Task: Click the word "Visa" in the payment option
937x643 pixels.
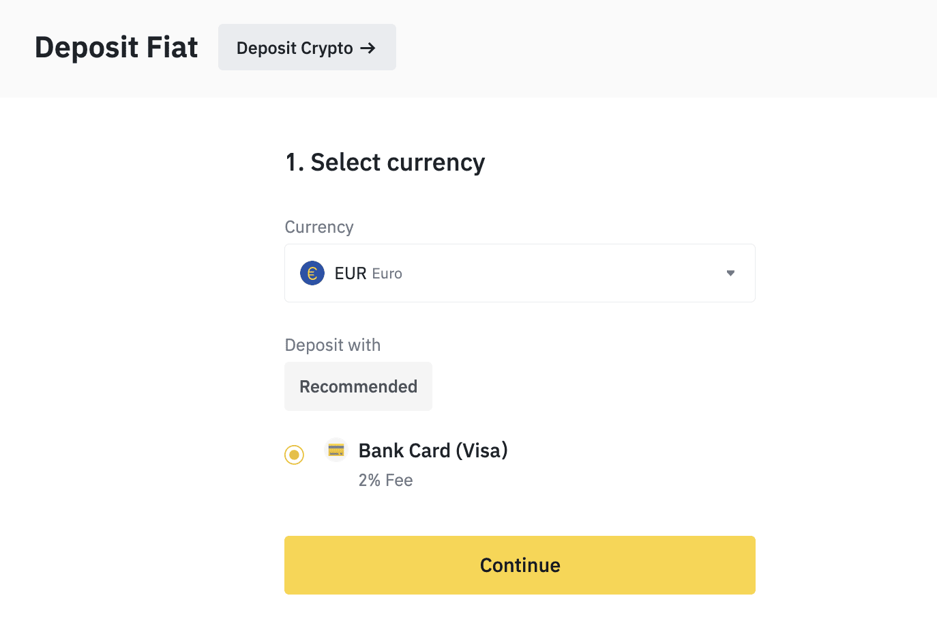Action: [482, 451]
